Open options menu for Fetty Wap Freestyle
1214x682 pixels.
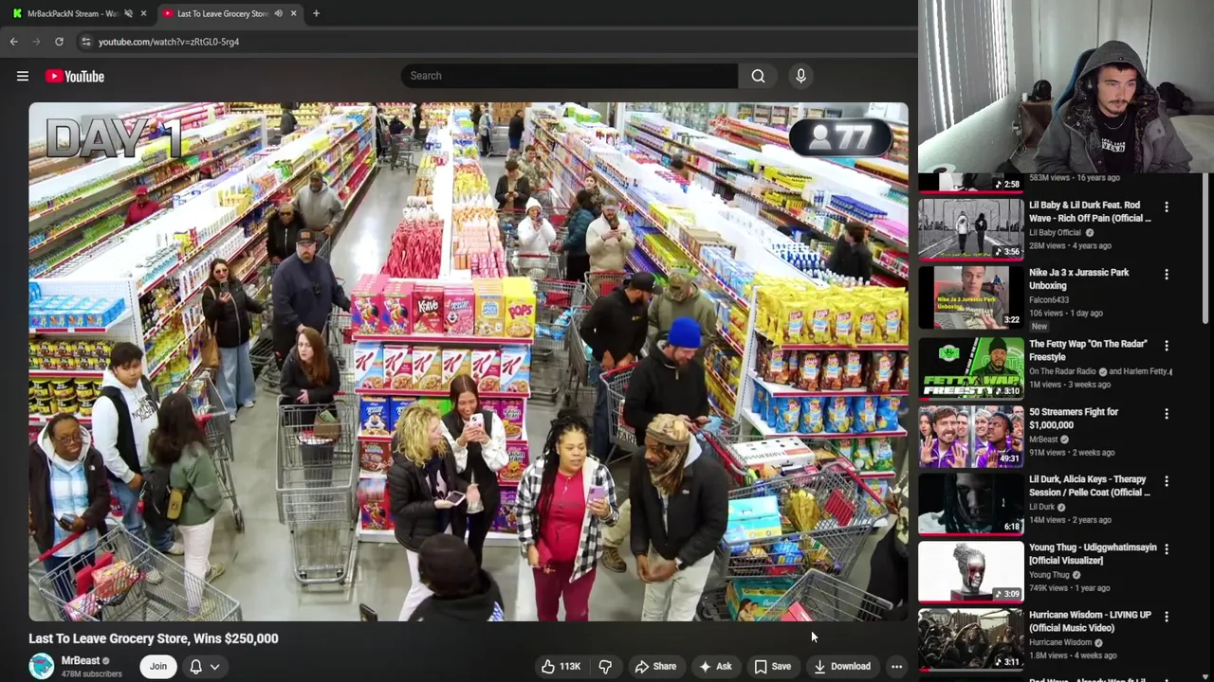[x=1167, y=346]
